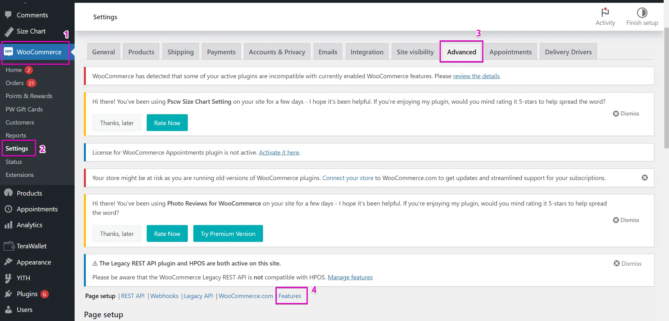The height and width of the screenshot is (321, 669).
Task: Open the 'Manage features' link
Action: coord(350,277)
